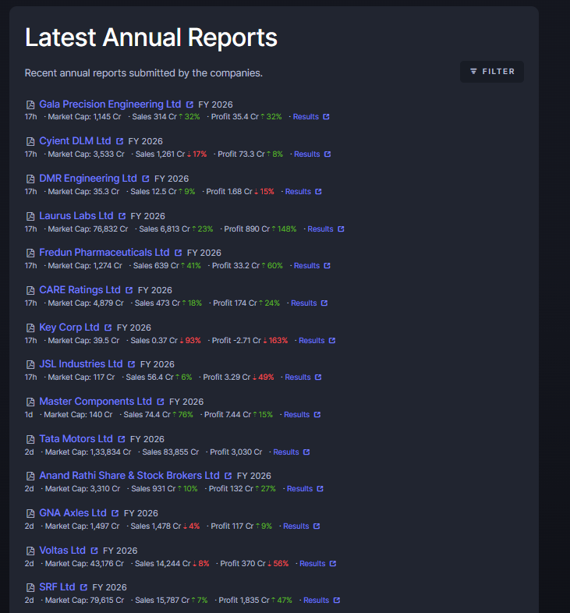
Task: Click 'Sales 83,855 Cr' text in Tata Motors row
Action: [171, 452]
